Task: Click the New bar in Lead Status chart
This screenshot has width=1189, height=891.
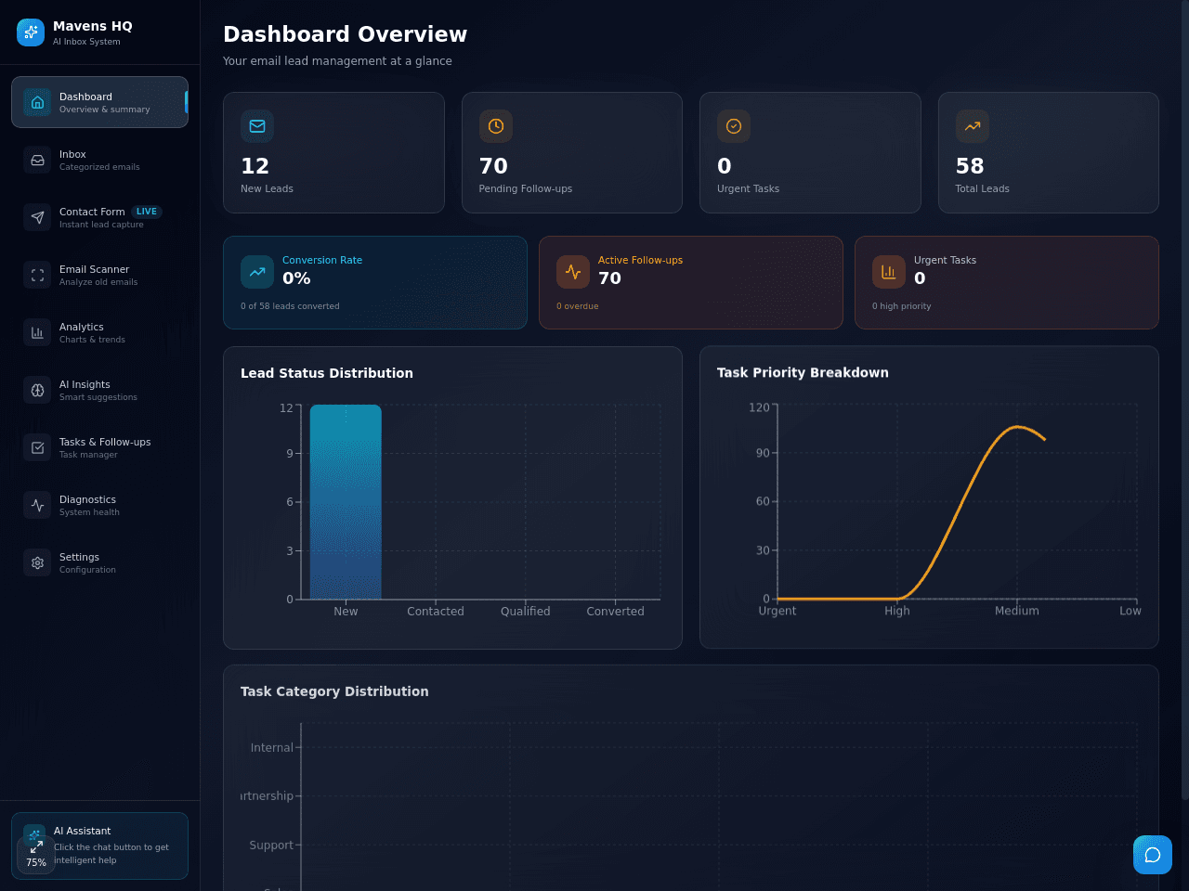Action: (x=346, y=502)
